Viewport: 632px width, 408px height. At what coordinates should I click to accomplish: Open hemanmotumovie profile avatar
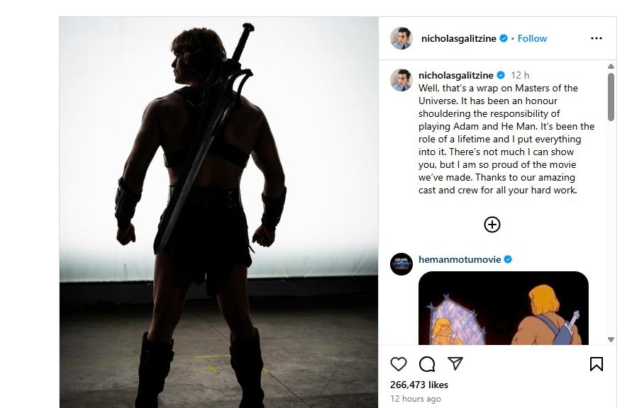pos(401,263)
